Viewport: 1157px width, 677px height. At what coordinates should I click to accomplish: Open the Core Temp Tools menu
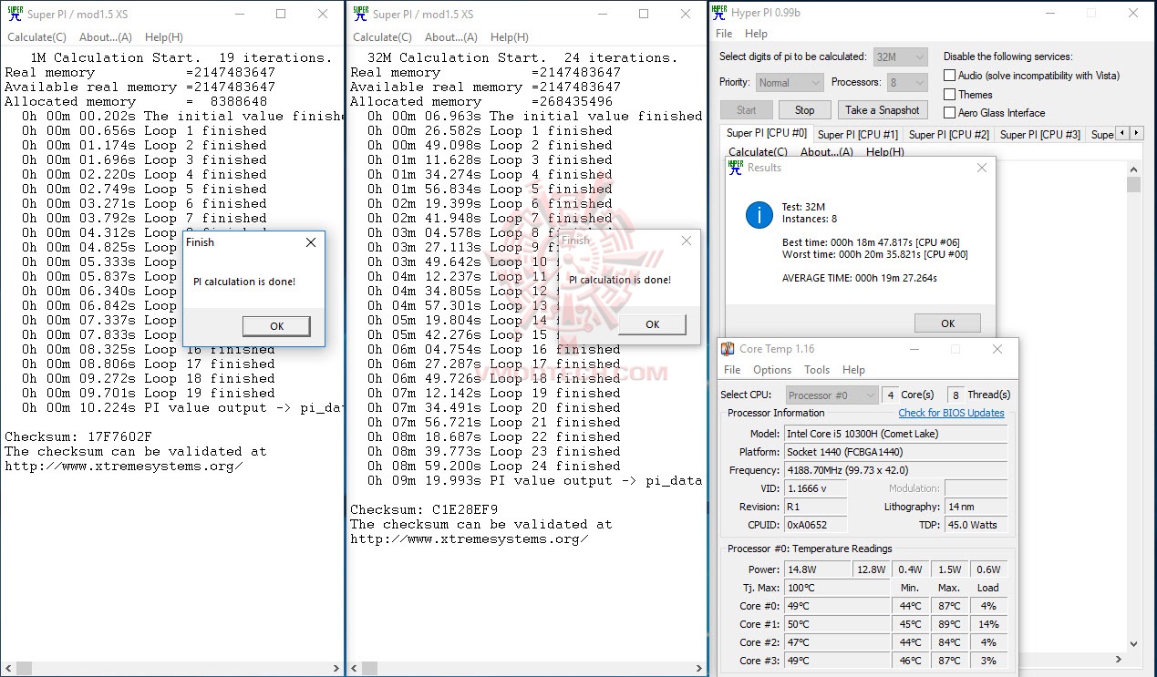(x=817, y=370)
